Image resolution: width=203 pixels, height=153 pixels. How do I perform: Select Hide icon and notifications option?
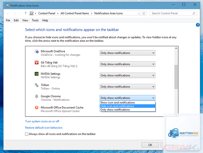128,106
